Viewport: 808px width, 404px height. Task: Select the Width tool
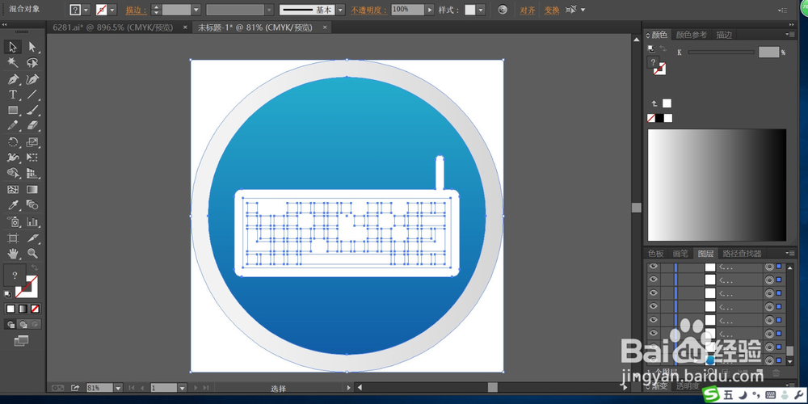point(13,158)
